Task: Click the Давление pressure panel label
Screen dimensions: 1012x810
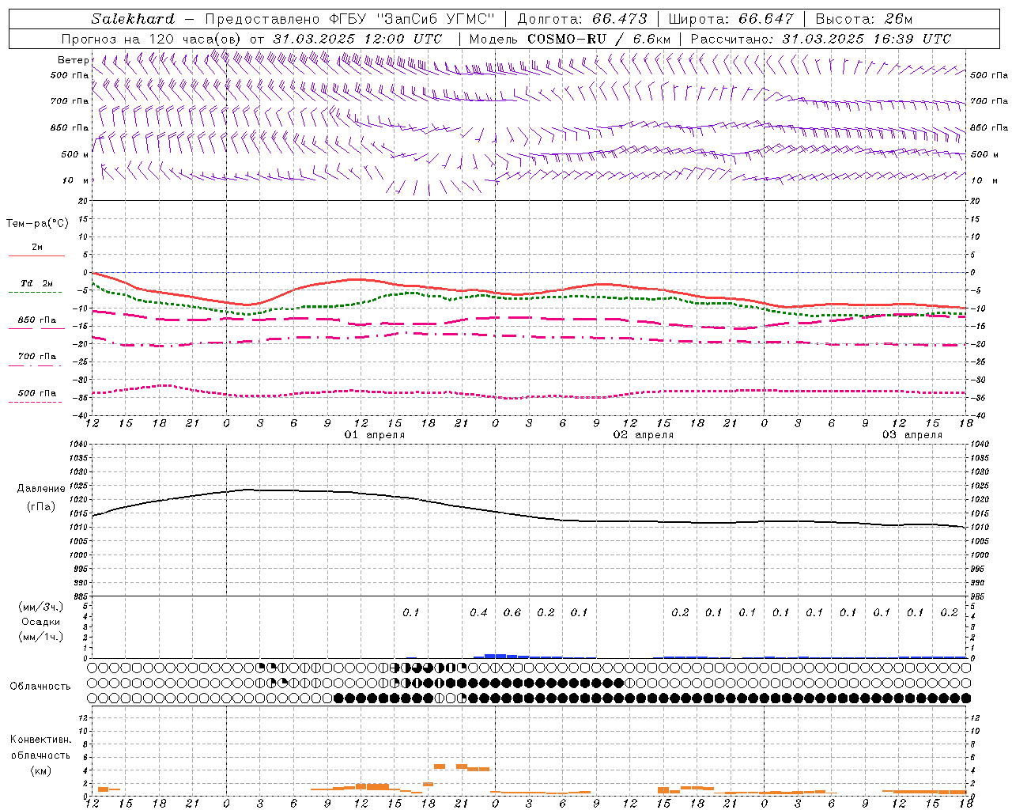Action: 41,489
